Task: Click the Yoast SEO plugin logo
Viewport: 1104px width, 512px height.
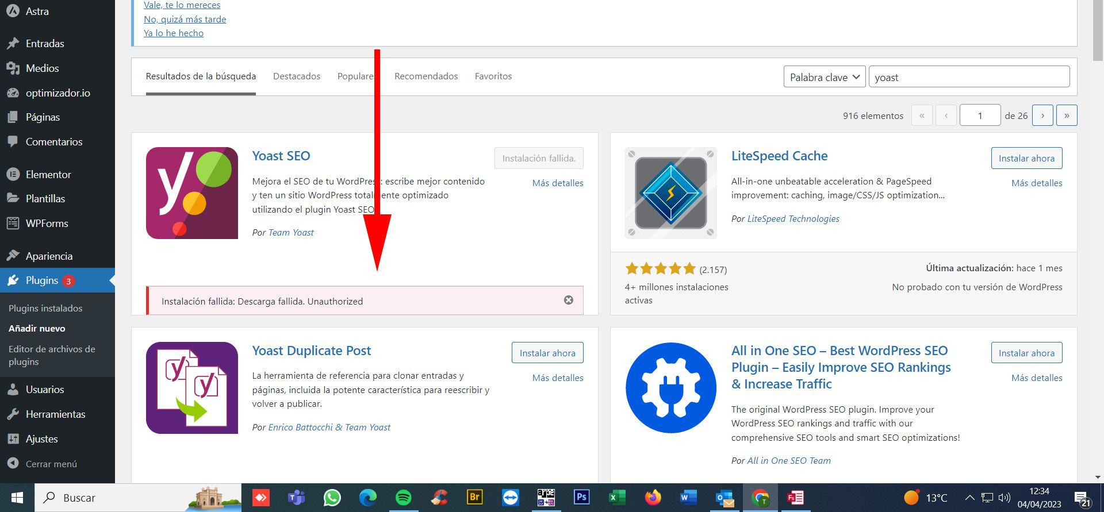Action: coord(192,193)
